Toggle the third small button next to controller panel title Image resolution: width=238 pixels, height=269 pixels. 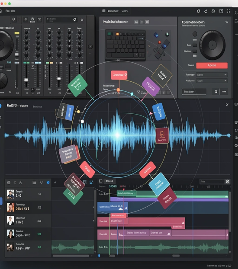pyautogui.click(x=147, y=22)
